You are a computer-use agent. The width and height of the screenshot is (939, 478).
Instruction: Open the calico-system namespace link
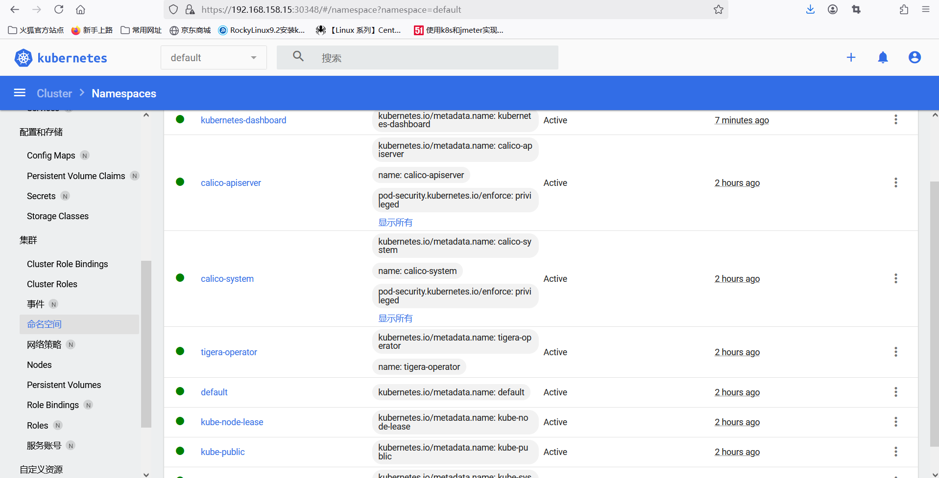click(227, 279)
